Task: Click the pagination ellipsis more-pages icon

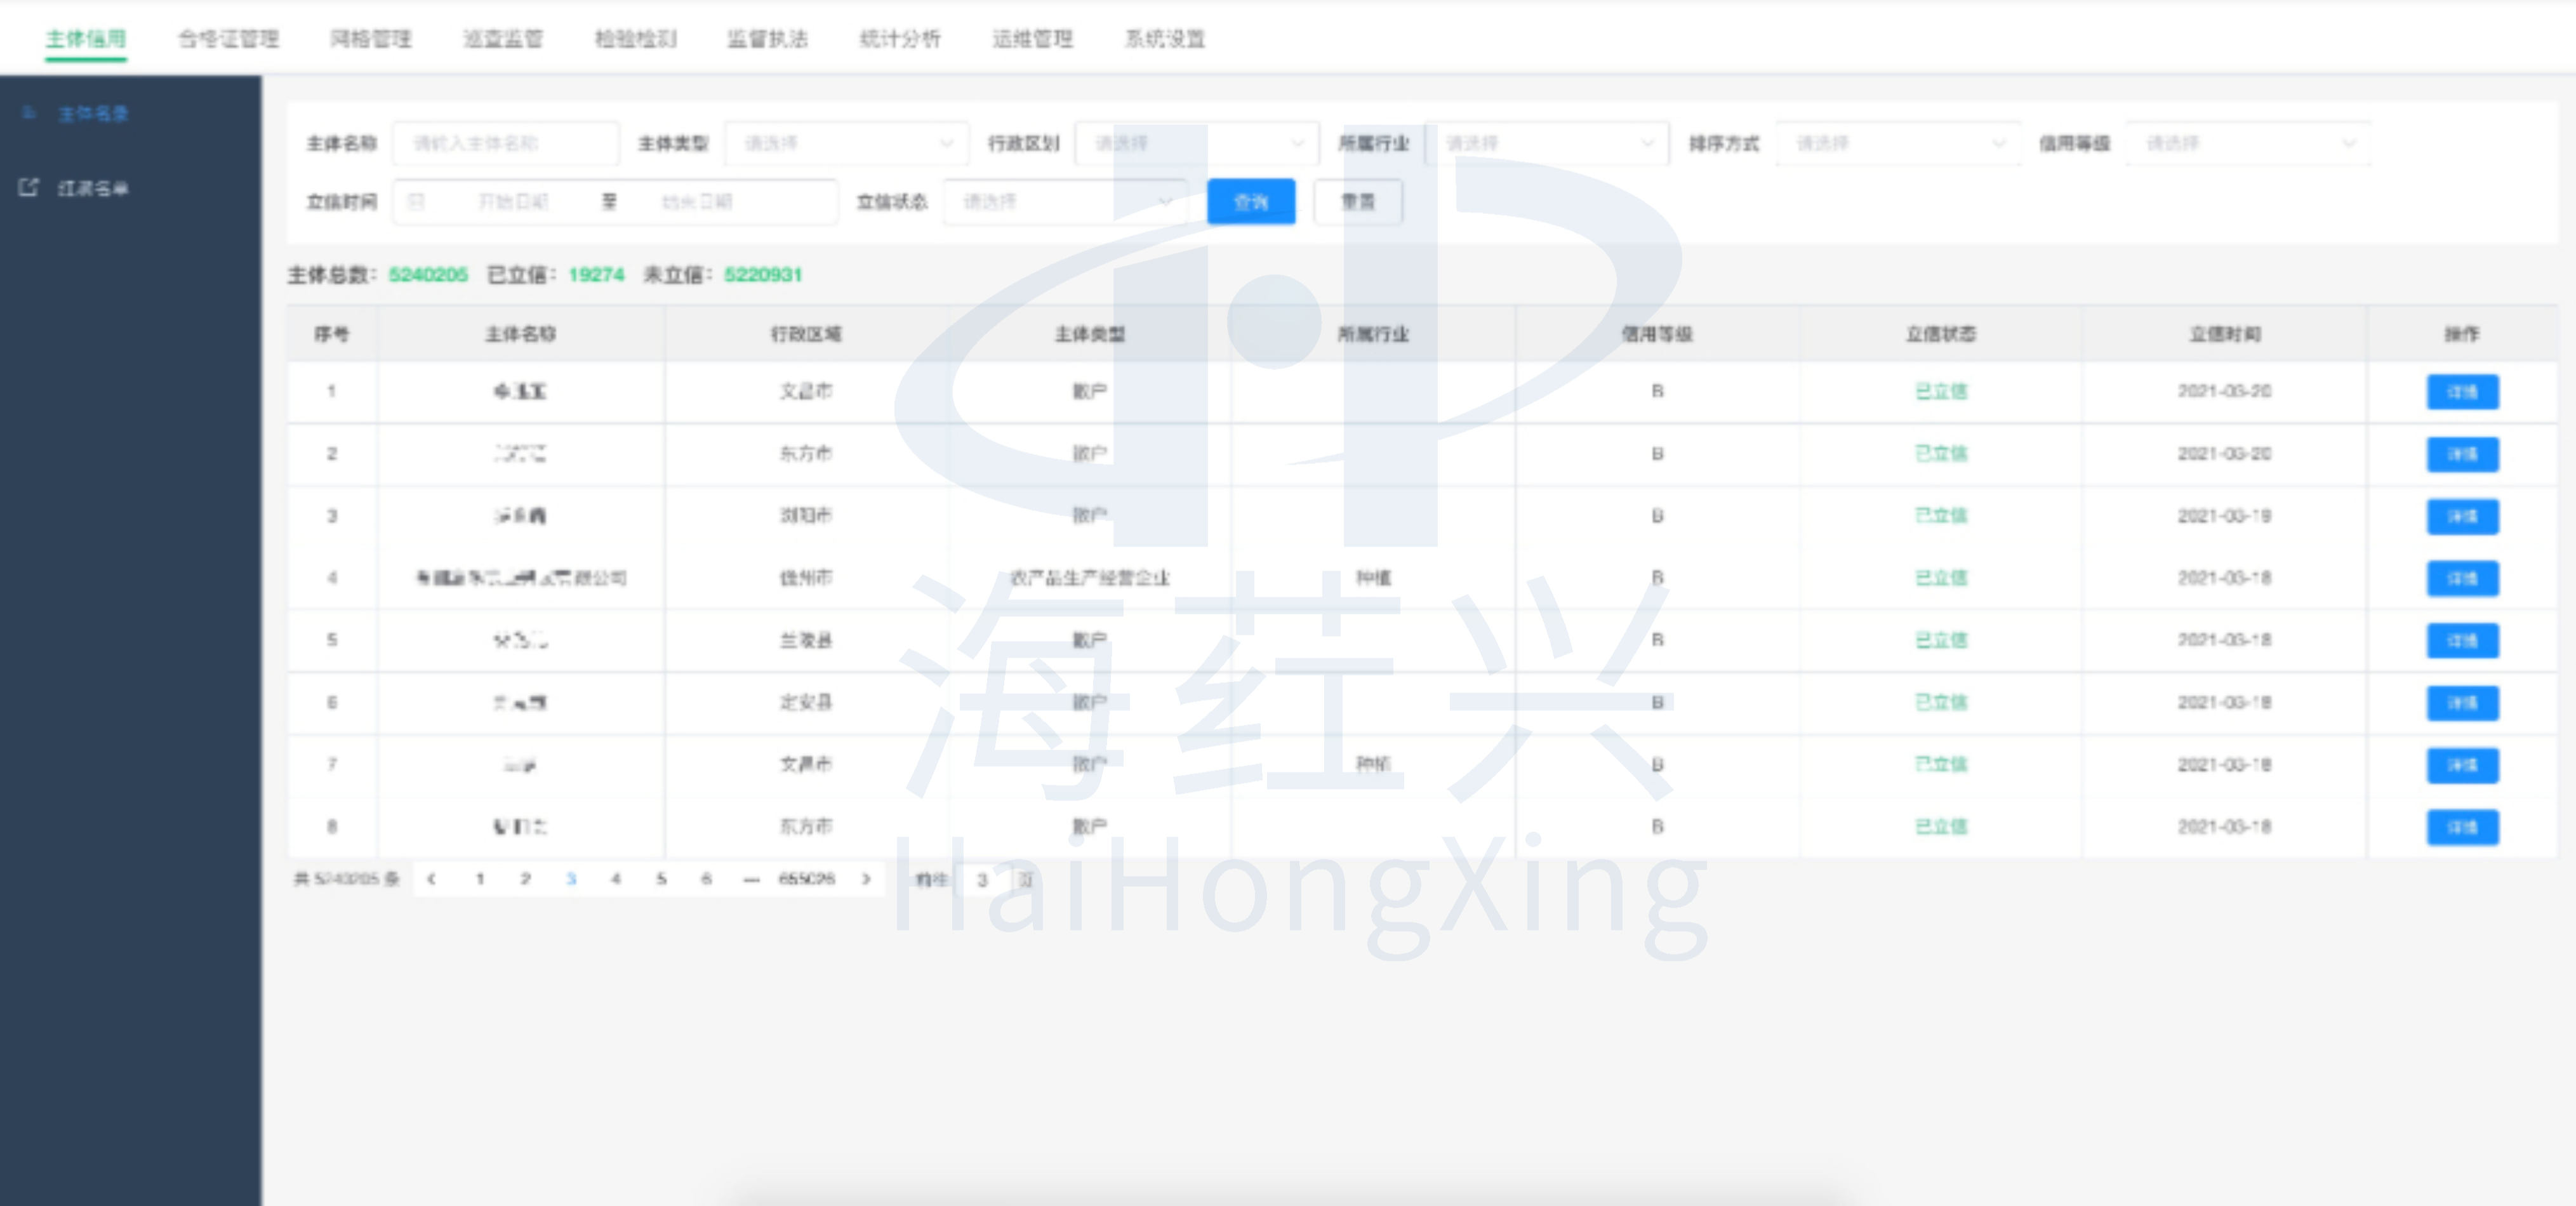Action: pyautogui.click(x=751, y=879)
